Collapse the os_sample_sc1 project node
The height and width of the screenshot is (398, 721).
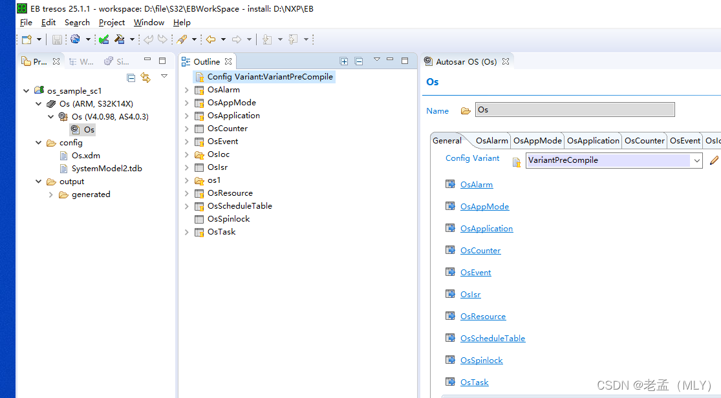tap(27, 91)
